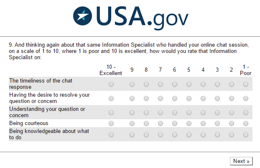Select 4 for timeliness of chat response
260x168 pixels.
pyautogui.click(x=203, y=84)
